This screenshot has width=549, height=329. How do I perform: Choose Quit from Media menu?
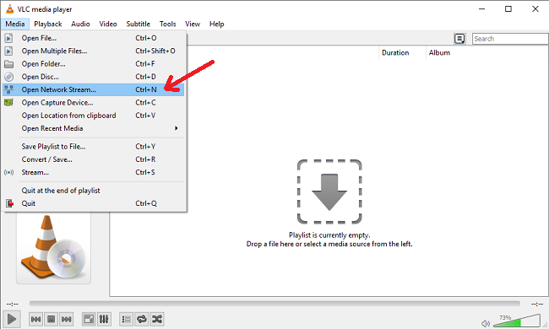(94, 203)
